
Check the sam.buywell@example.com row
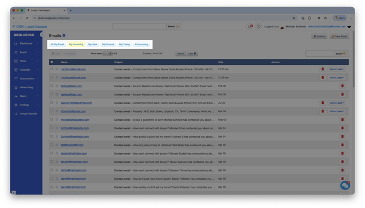52,102
